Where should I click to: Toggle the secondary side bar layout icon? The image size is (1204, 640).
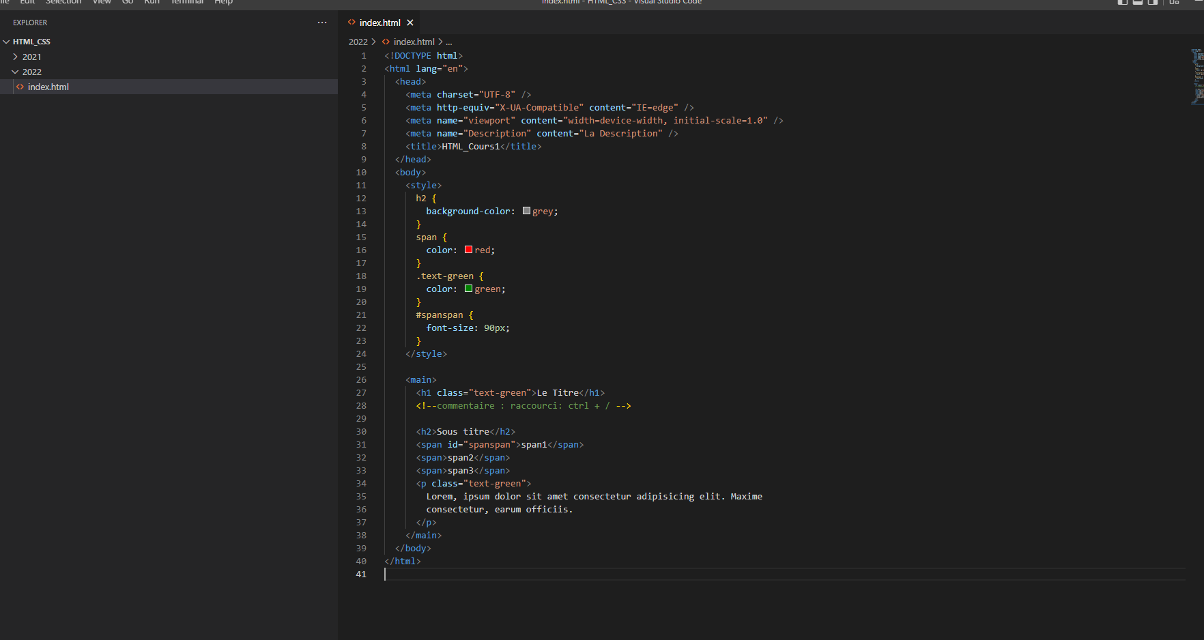tap(1153, 2)
